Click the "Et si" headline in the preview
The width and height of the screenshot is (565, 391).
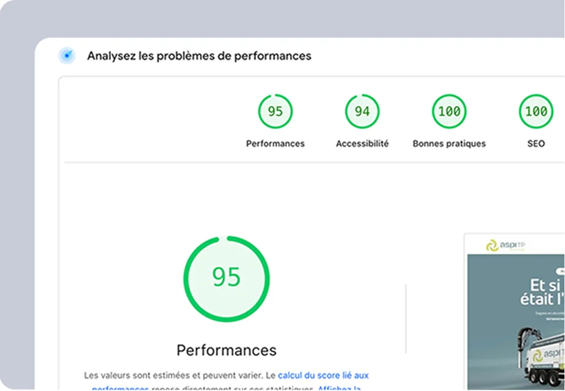pyautogui.click(x=548, y=285)
